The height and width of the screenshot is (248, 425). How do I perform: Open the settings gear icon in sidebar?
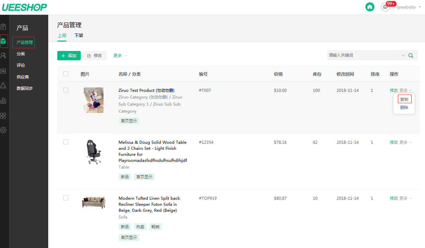pos(3,130)
